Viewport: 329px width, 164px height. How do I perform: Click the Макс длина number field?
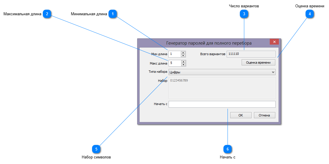click(x=175, y=63)
